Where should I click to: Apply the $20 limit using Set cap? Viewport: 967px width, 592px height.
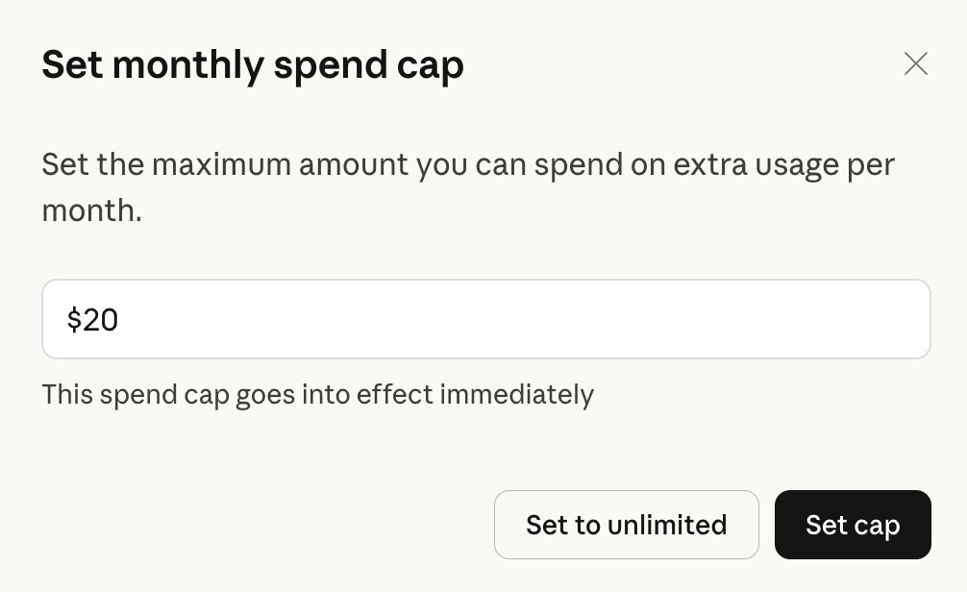coord(852,525)
